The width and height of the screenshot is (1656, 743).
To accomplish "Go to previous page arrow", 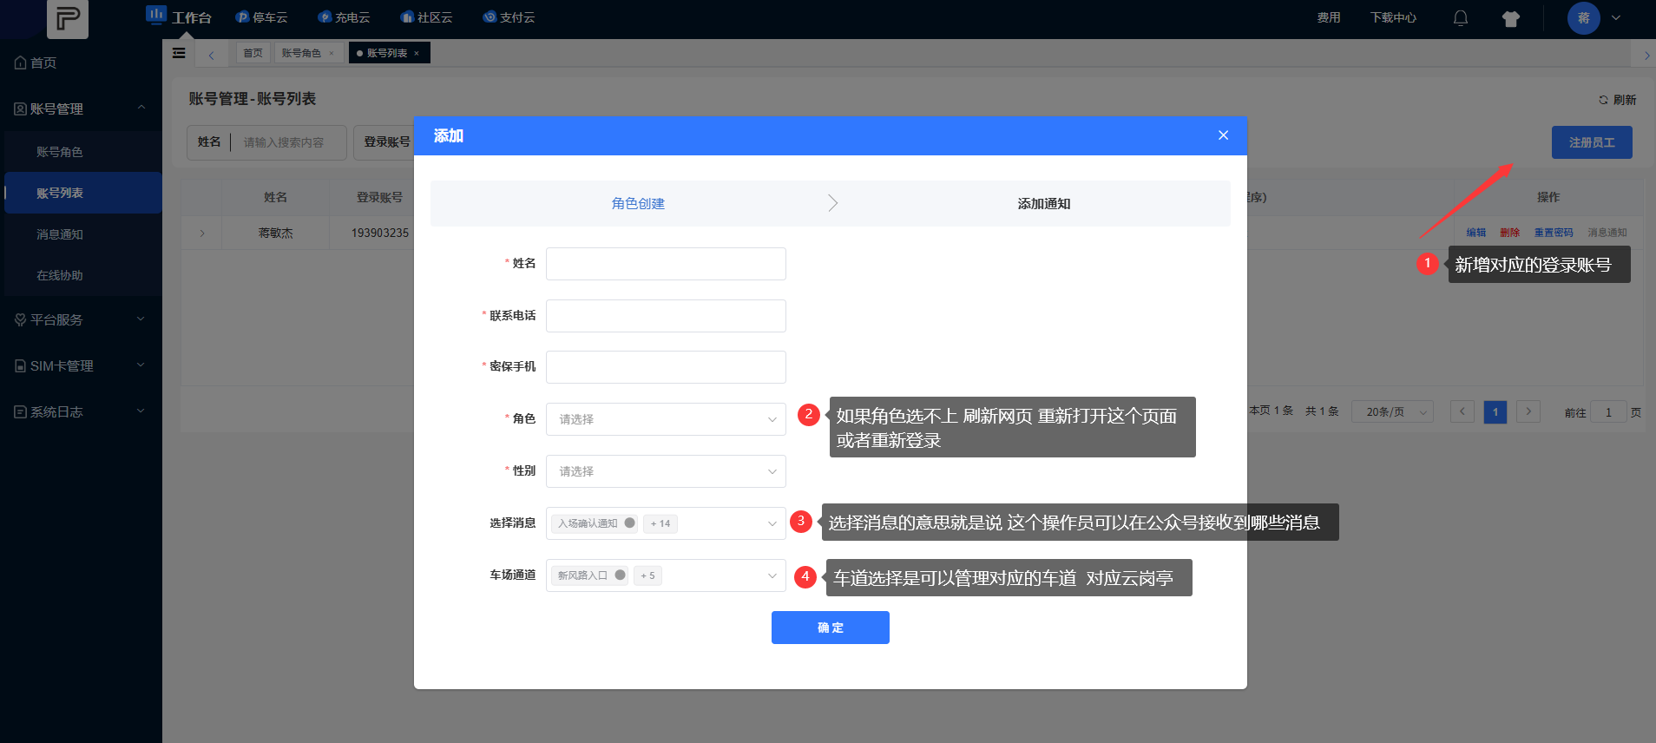I will [x=1462, y=411].
